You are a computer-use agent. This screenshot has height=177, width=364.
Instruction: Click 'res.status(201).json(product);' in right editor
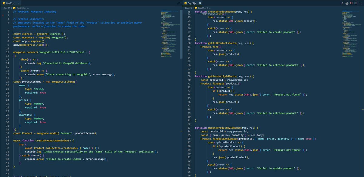pos(234,21)
